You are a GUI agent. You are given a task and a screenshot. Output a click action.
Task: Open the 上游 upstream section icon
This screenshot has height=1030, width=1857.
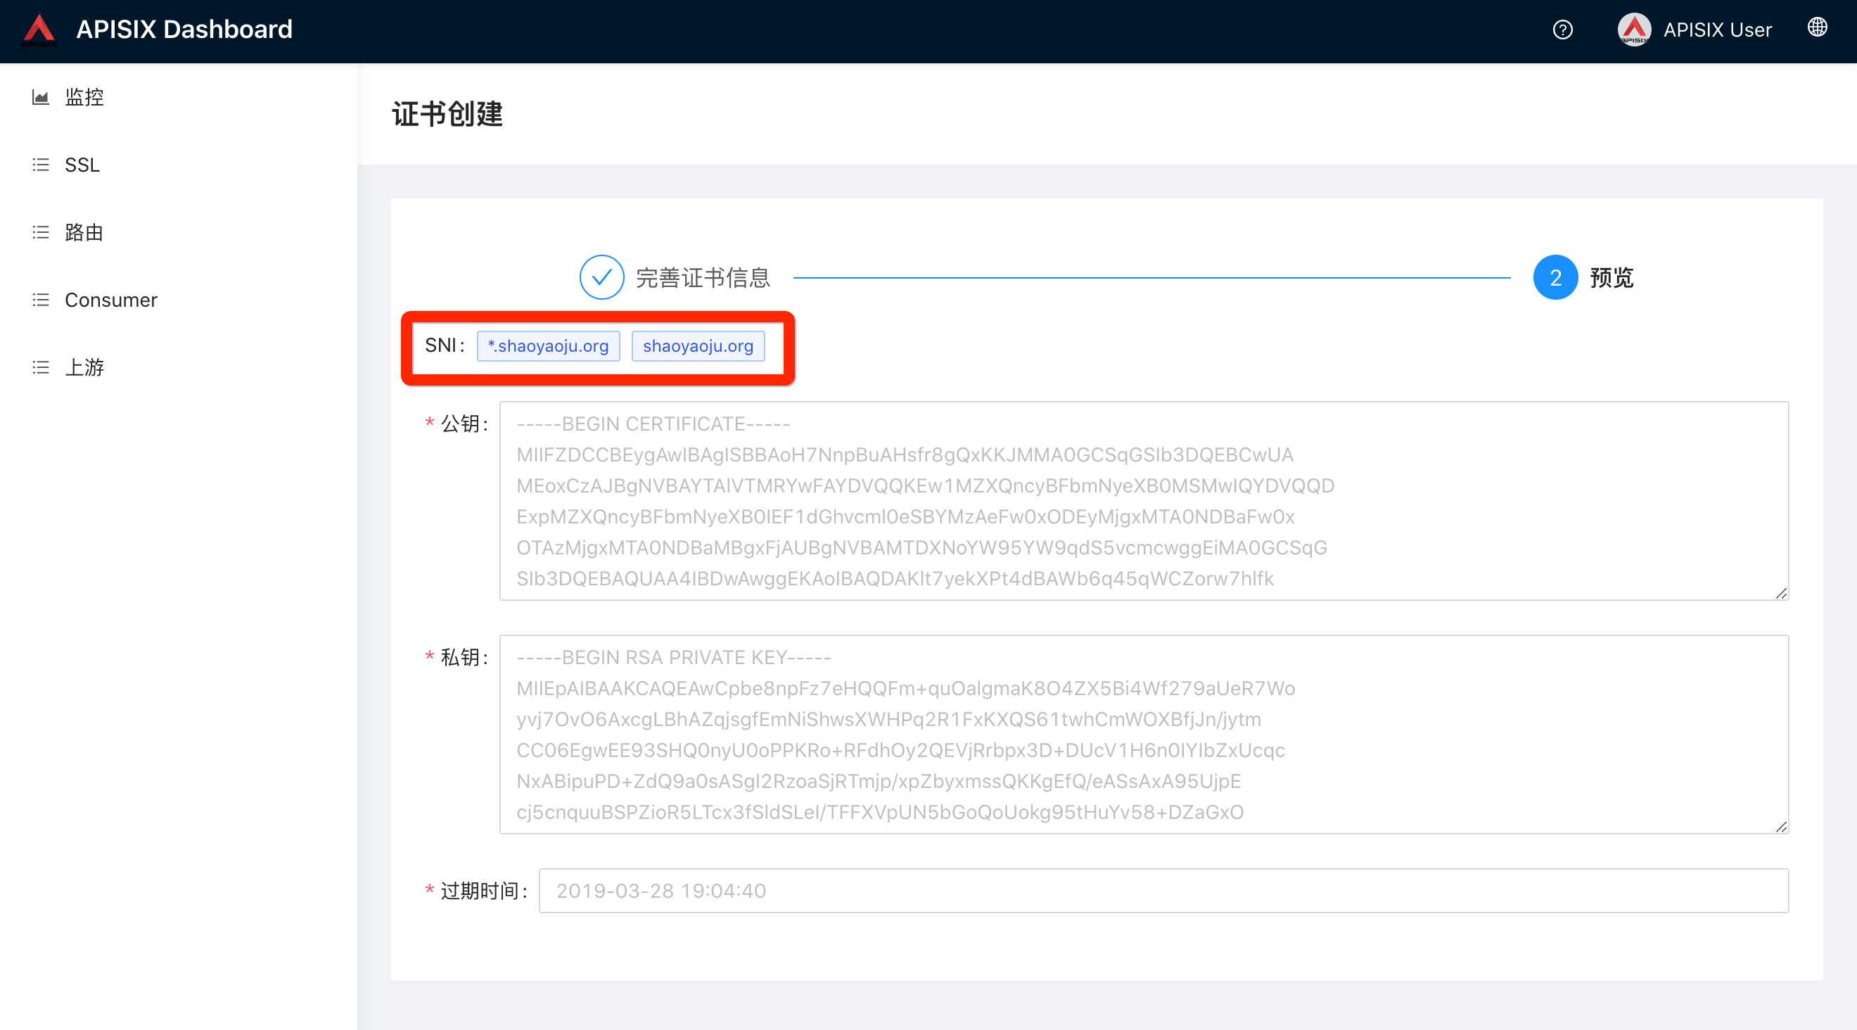point(40,367)
